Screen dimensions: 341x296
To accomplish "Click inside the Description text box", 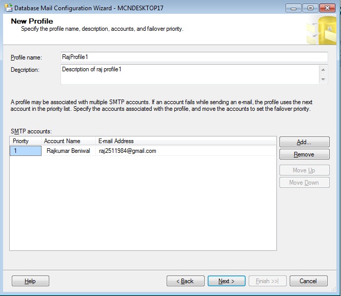I will (190, 74).
